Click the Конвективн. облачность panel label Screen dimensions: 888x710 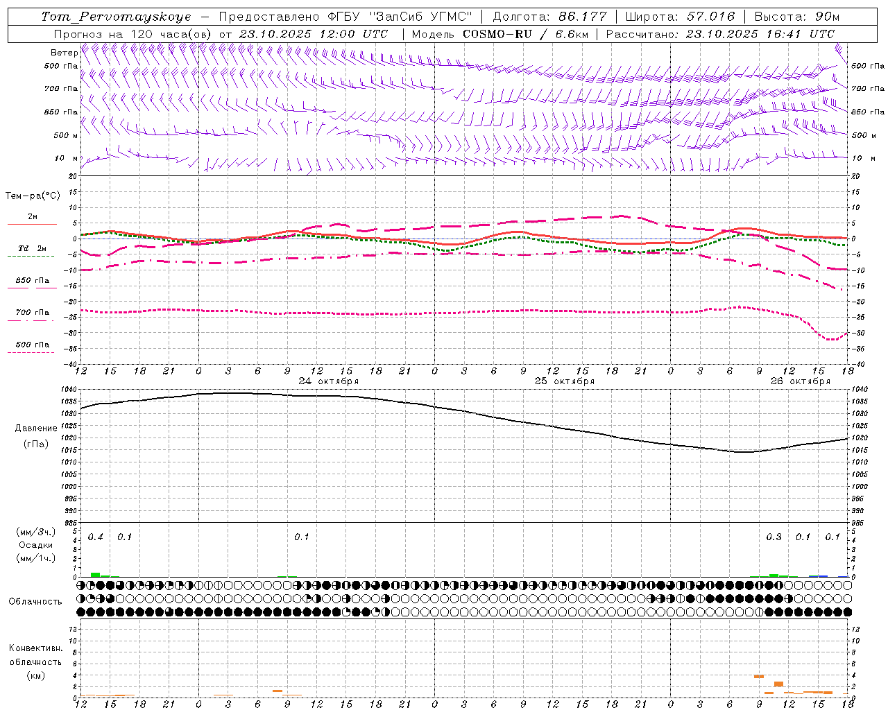(x=36, y=655)
